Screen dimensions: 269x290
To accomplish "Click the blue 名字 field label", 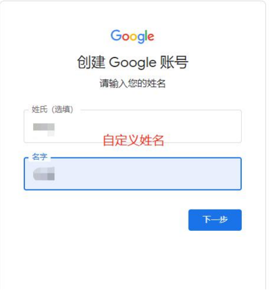I will coord(40,157).
